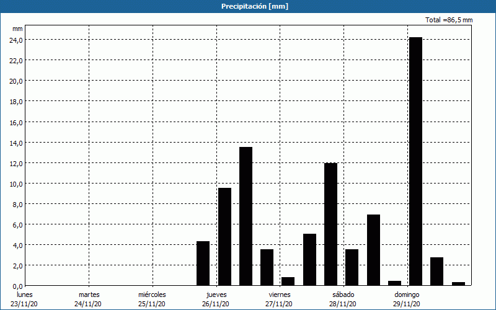Click the Total =86,5 mm label
This screenshot has width=496, height=310.
tap(449, 20)
